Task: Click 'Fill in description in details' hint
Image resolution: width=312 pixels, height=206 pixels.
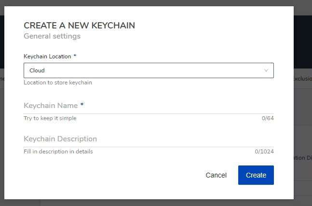Action: click(58, 151)
